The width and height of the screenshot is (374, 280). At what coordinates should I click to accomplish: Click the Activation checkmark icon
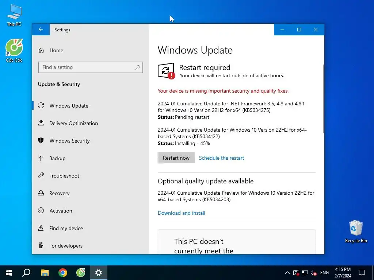(x=41, y=210)
